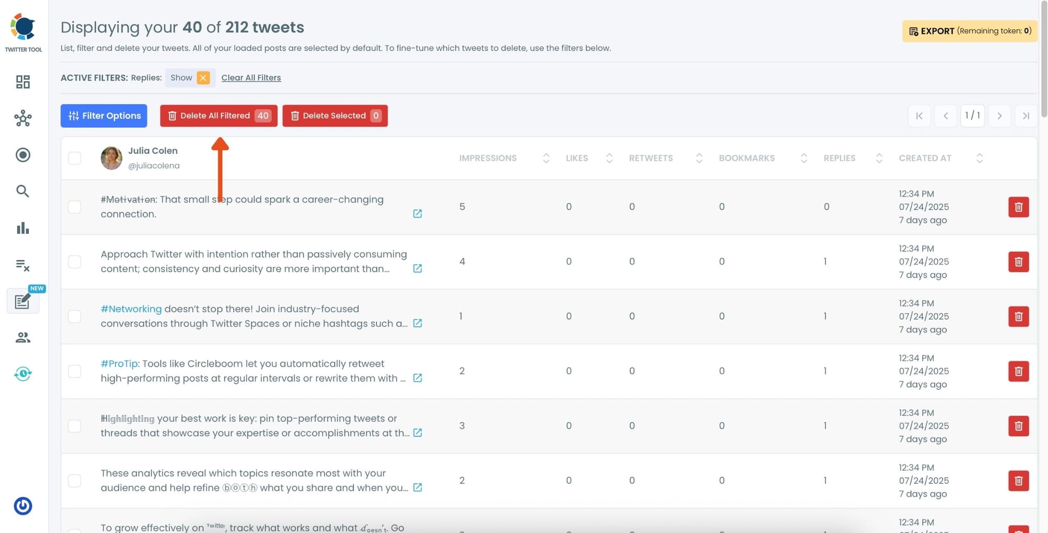Click the power icon at sidebar bottom
Screen dimensions: 1048x533
23,506
